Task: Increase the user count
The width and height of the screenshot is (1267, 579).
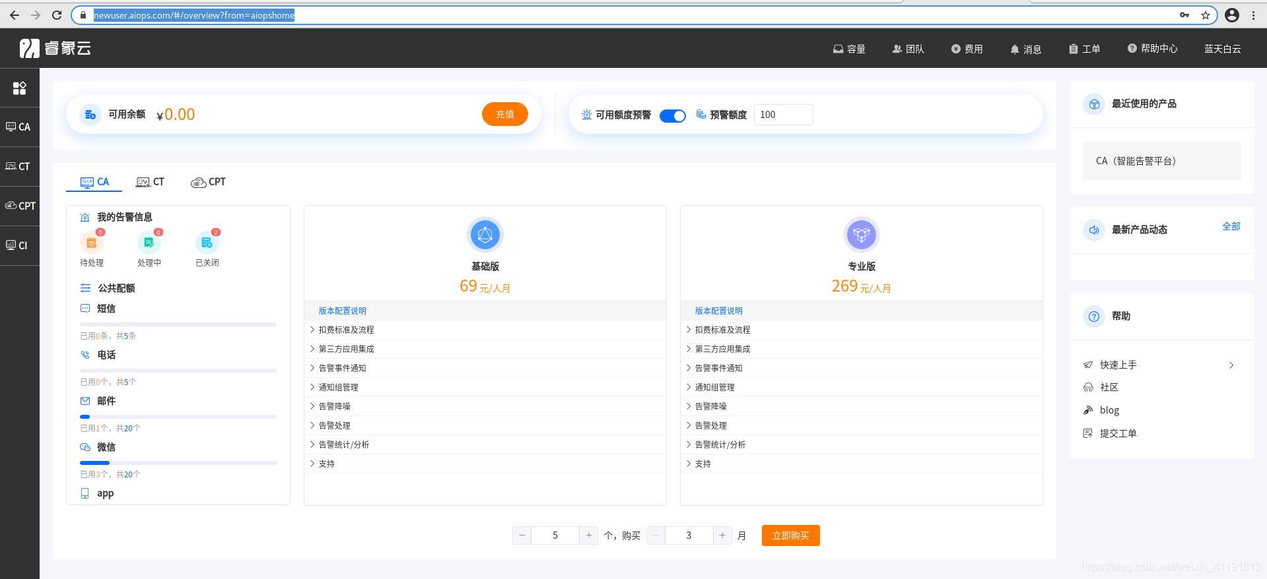Action: [589, 535]
